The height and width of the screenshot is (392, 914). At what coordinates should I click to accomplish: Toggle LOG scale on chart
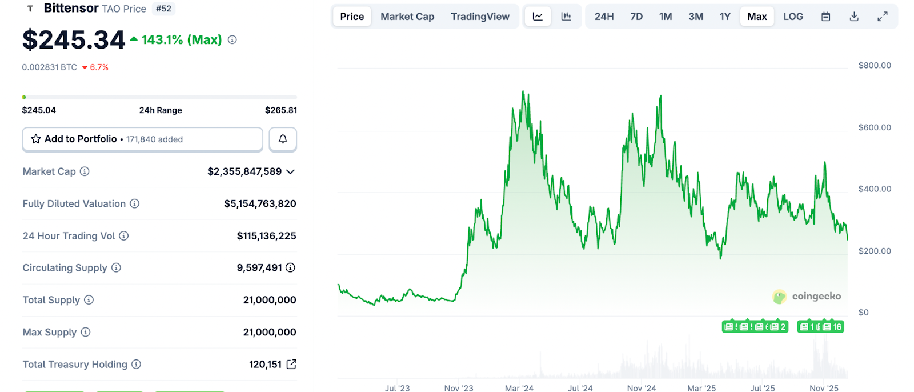[x=793, y=17]
